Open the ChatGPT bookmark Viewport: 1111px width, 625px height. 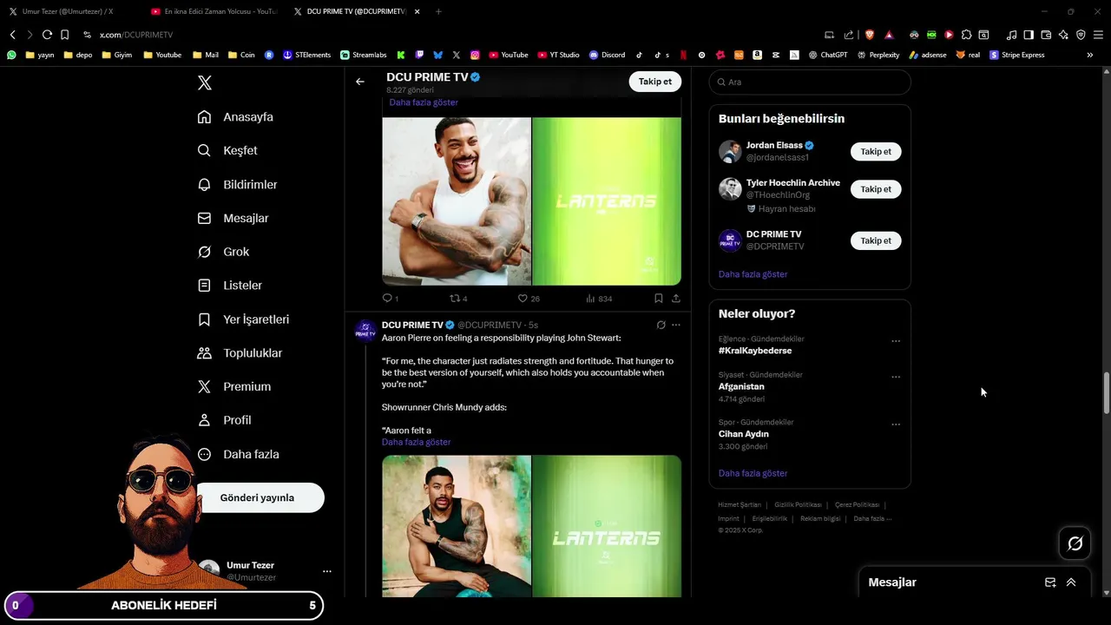click(x=828, y=55)
